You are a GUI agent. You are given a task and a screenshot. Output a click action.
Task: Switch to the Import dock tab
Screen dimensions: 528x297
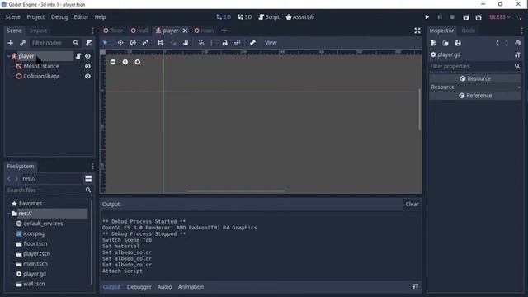pyautogui.click(x=39, y=31)
